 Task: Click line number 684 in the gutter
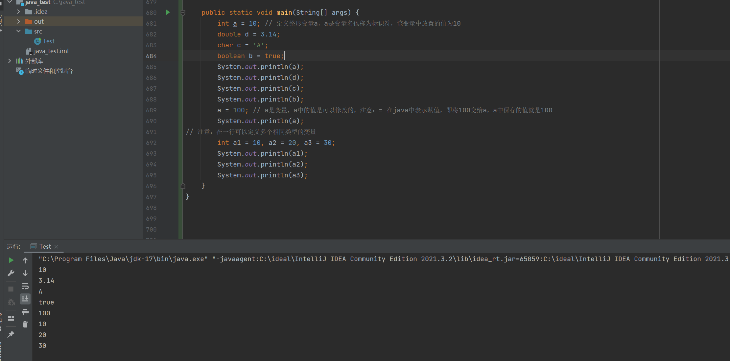[151, 56]
